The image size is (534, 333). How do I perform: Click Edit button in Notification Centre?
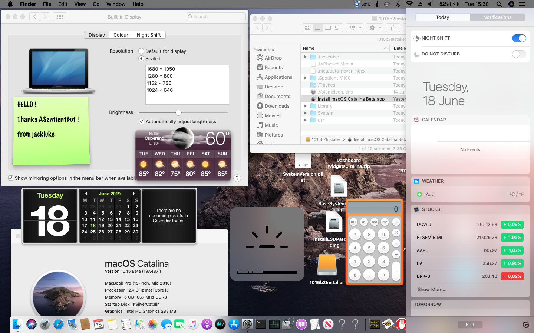pyautogui.click(x=470, y=324)
